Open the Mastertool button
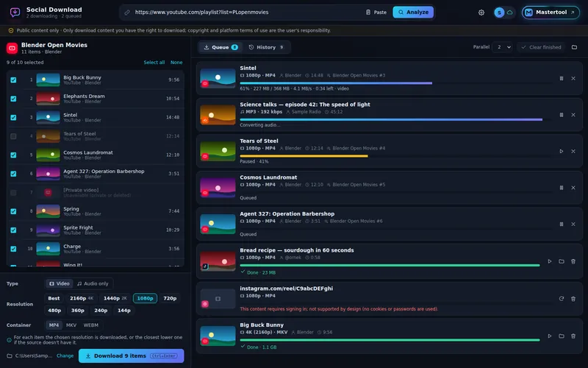 click(x=551, y=13)
